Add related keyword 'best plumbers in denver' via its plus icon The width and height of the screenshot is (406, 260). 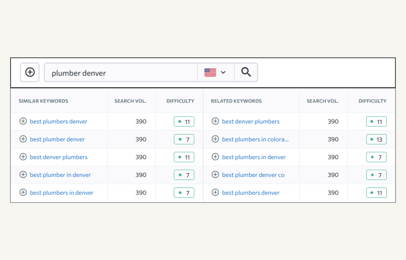pos(215,157)
